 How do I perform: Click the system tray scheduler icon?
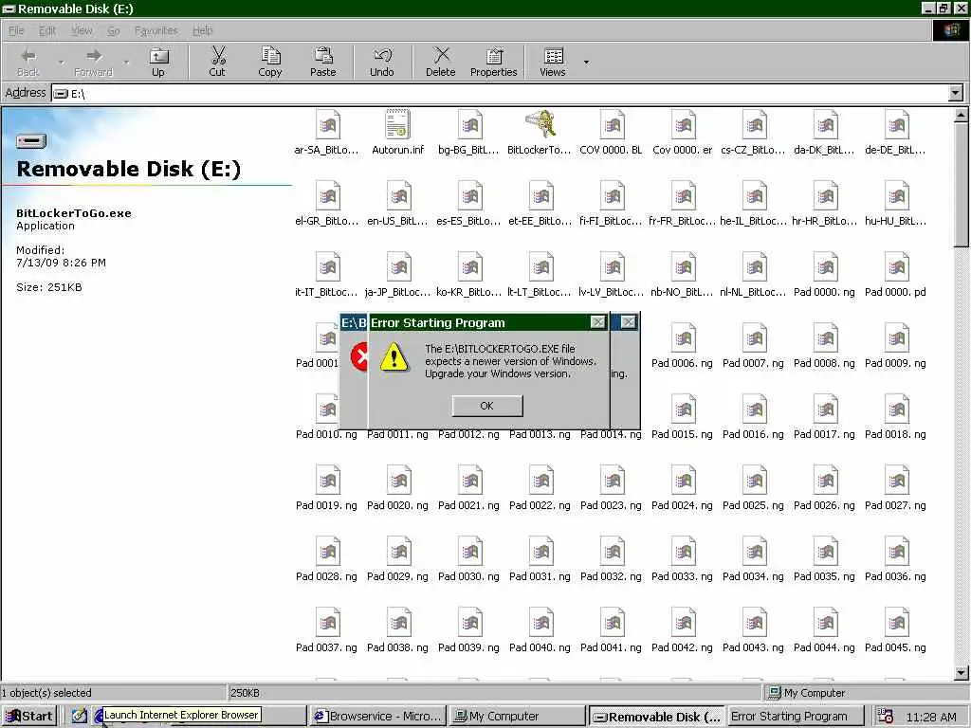click(886, 717)
